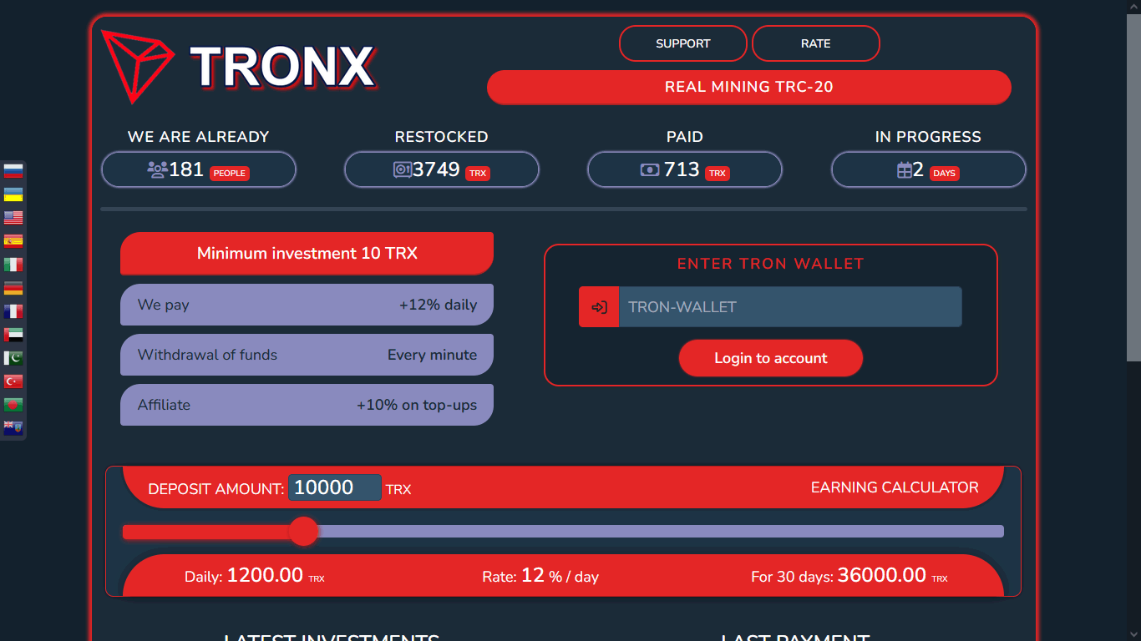The height and width of the screenshot is (641, 1141).
Task: Select the German flag language
Action: tap(13, 288)
